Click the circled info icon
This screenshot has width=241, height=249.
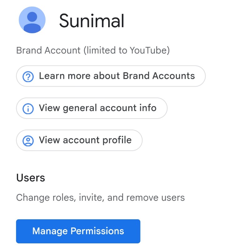point(28,109)
